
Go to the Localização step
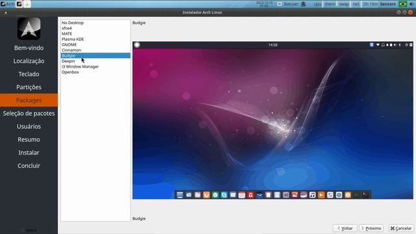coord(29,61)
